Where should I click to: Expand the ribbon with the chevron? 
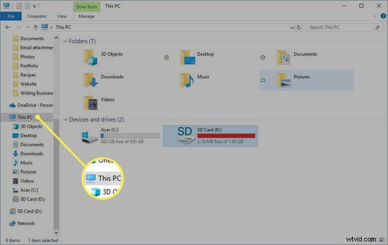(375, 16)
